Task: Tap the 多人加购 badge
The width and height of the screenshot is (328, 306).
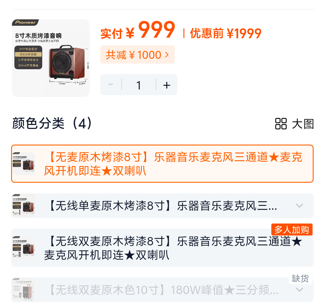Action: click(292, 230)
